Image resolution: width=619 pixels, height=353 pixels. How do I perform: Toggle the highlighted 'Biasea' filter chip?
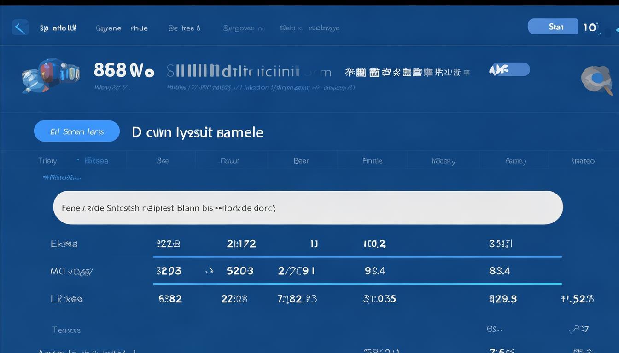96,161
